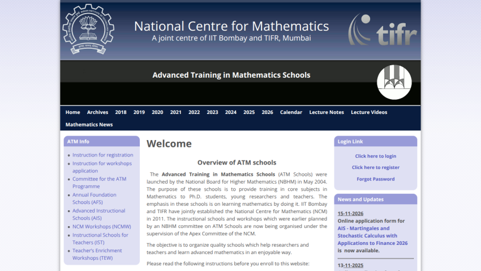The width and height of the screenshot is (481, 271).
Task: Open the Forgot Password link
Action: [x=376, y=179]
